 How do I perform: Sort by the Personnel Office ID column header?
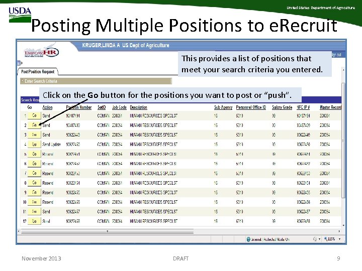(251, 107)
